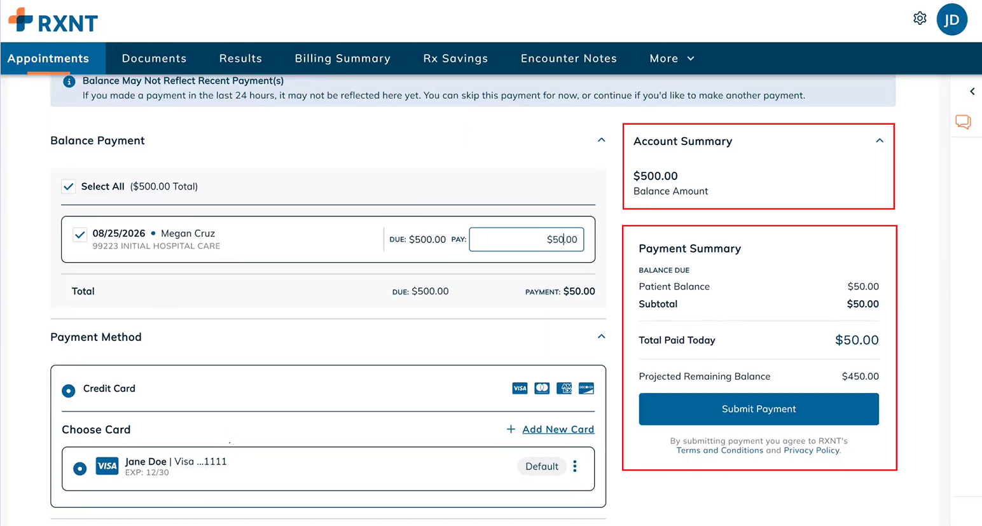Viewport: 982px width, 526px height.
Task: Expand the side panel with left arrow
Action: pyautogui.click(x=972, y=92)
